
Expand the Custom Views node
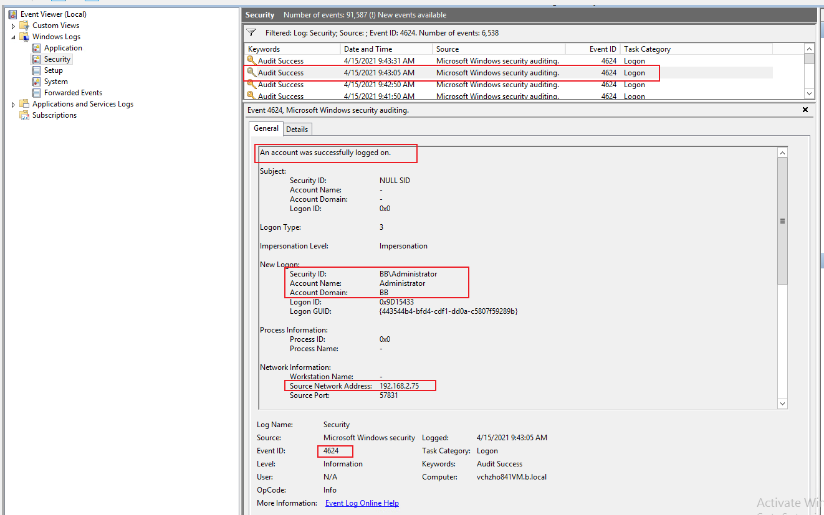(13, 26)
